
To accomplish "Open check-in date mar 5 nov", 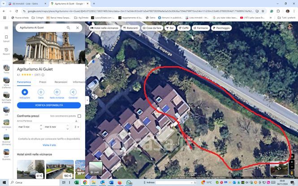I will (29, 127).
